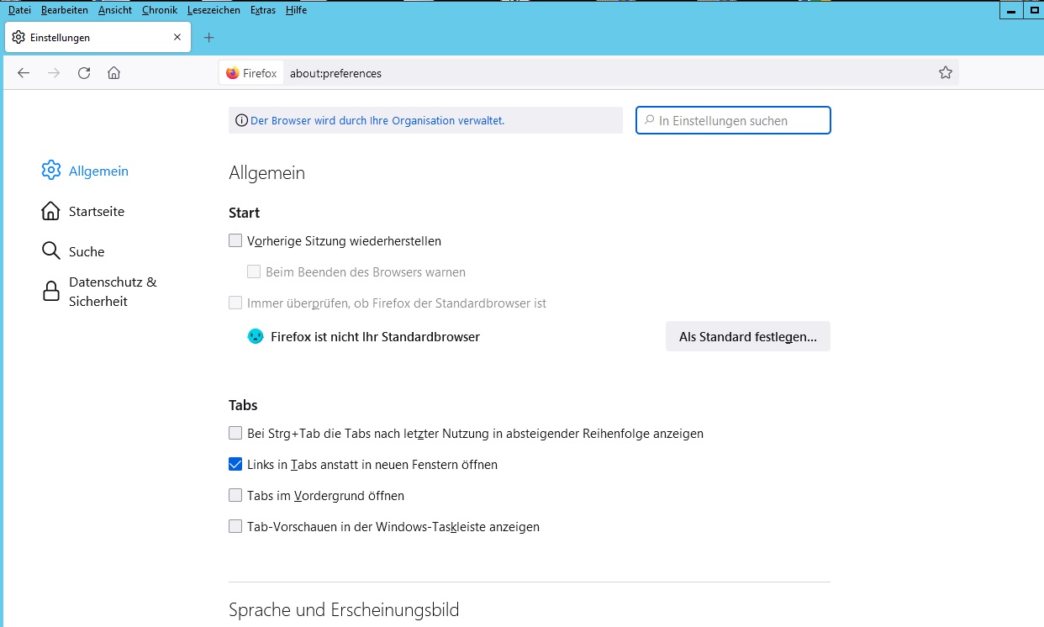This screenshot has height=627, width=1044.
Task: Click the reload page icon
Action: [84, 73]
